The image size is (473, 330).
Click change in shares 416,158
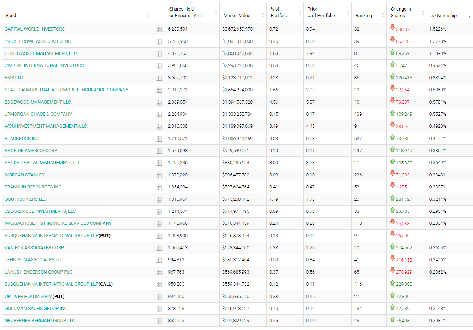click(x=404, y=260)
